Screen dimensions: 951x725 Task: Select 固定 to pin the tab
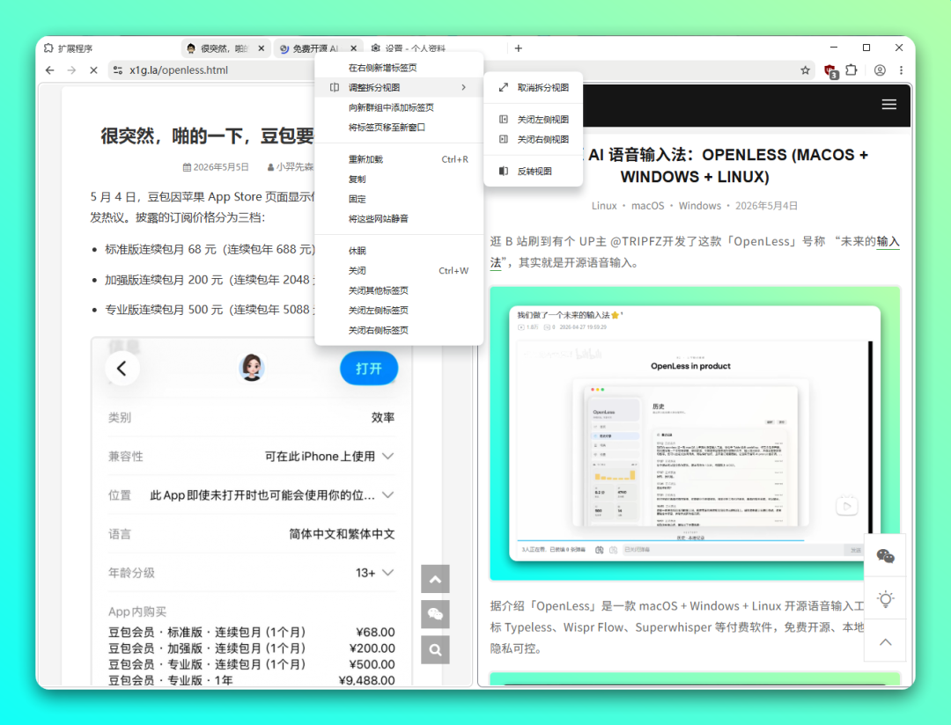[399, 199]
